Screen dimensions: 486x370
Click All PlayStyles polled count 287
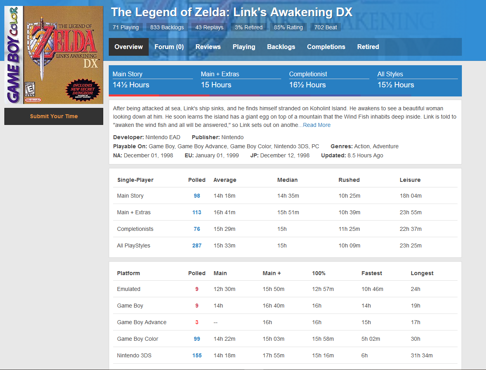[197, 245]
